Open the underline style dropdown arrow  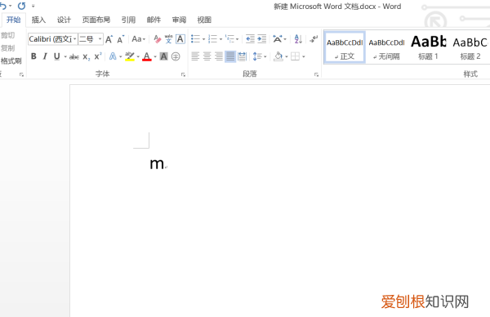click(x=65, y=56)
